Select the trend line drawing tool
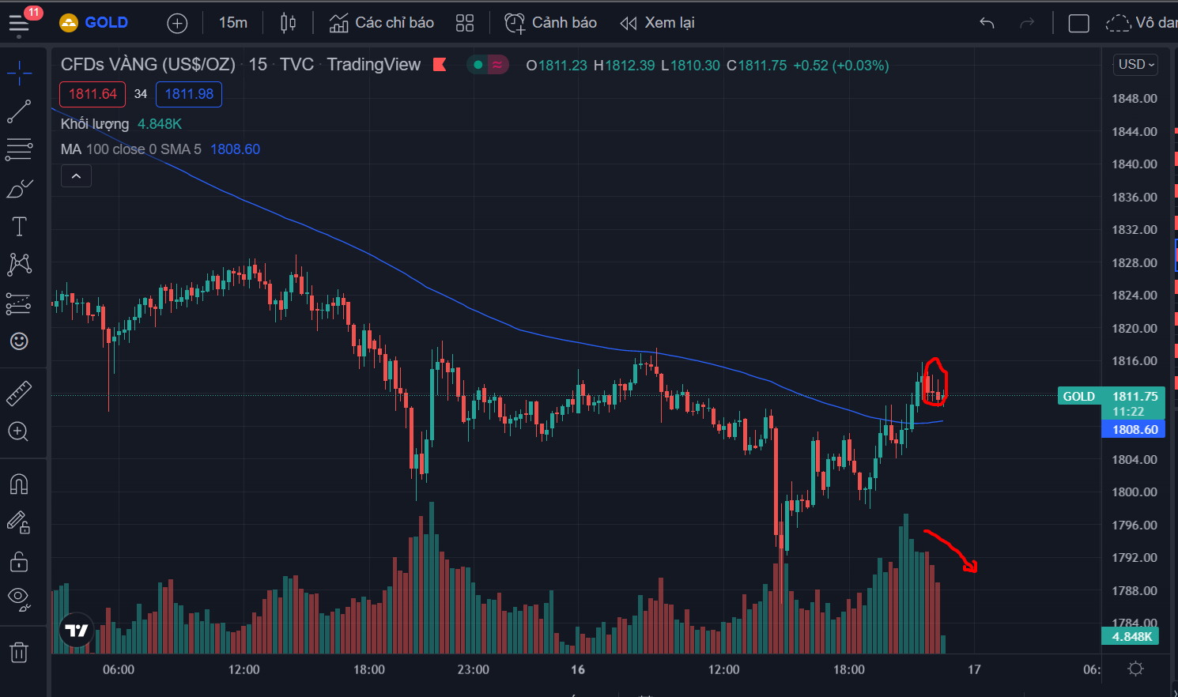The image size is (1178, 697). tap(19, 111)
